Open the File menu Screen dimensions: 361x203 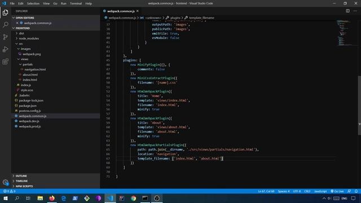pyautogui.click(x=12, y=3)
